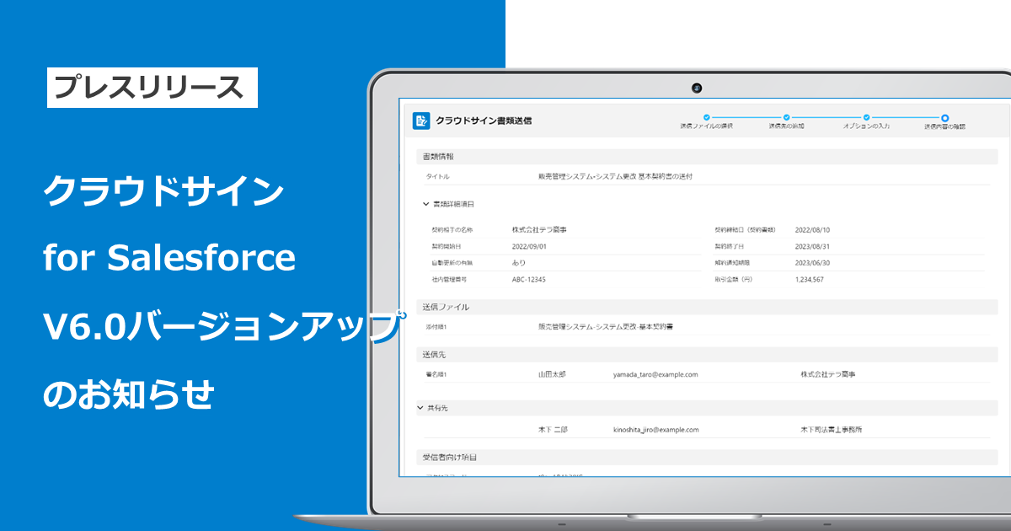This screenshot has width=1011, height=531.
Task: Collapse the 共有先 section chevron
Action: (420, 407)
